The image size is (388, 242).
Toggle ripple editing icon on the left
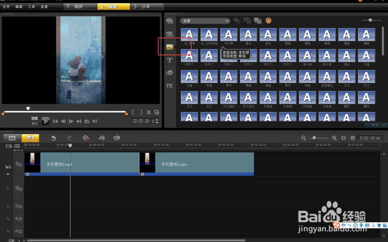pos(8,167)
